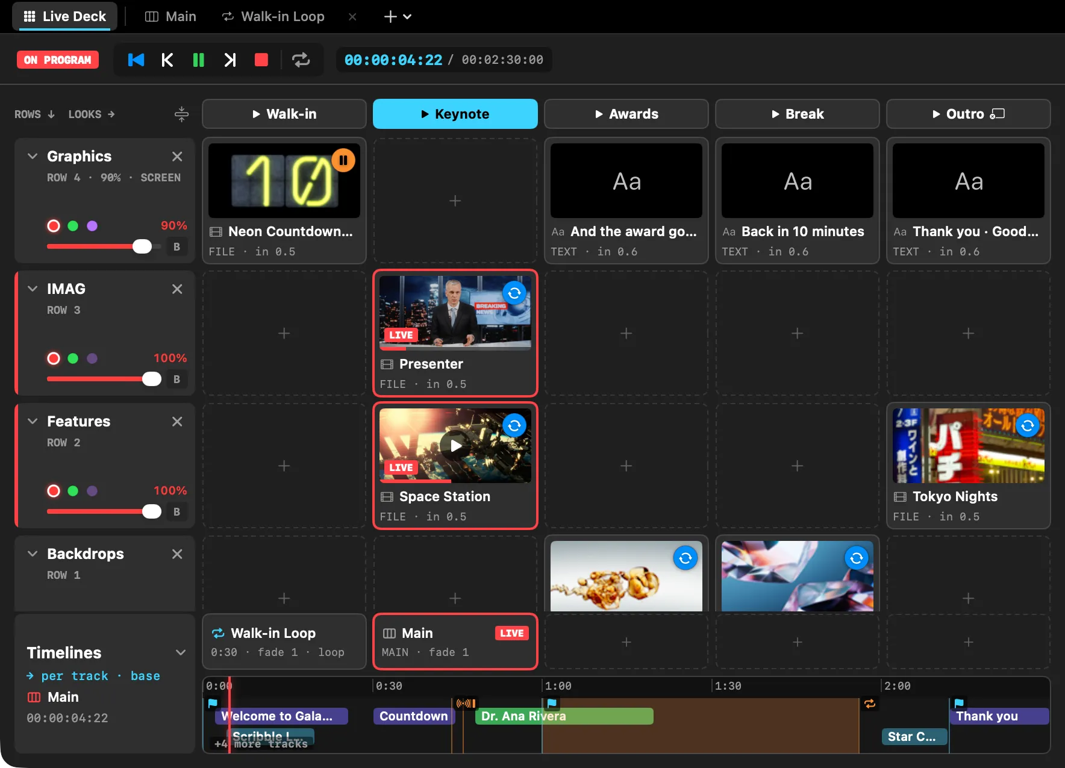Image resolution: width=1065 pixels, height=768 pixels.
Task: Collapse the Timelines panel
Action: pos(180,652)
